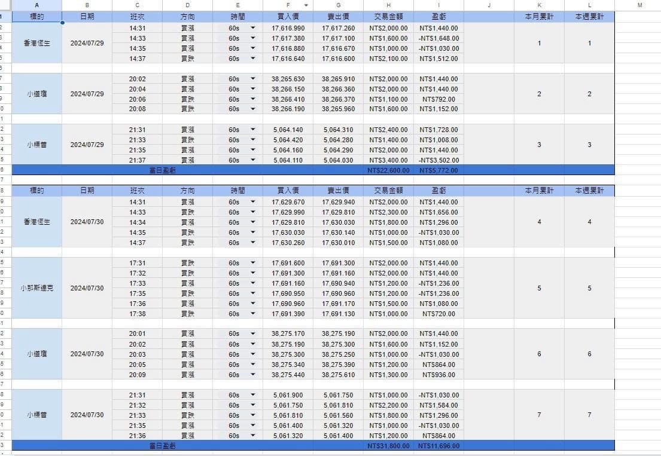Select the loss cell -NT$1,648.00
The width and height of the screenshot is (661, 456).
439,38
